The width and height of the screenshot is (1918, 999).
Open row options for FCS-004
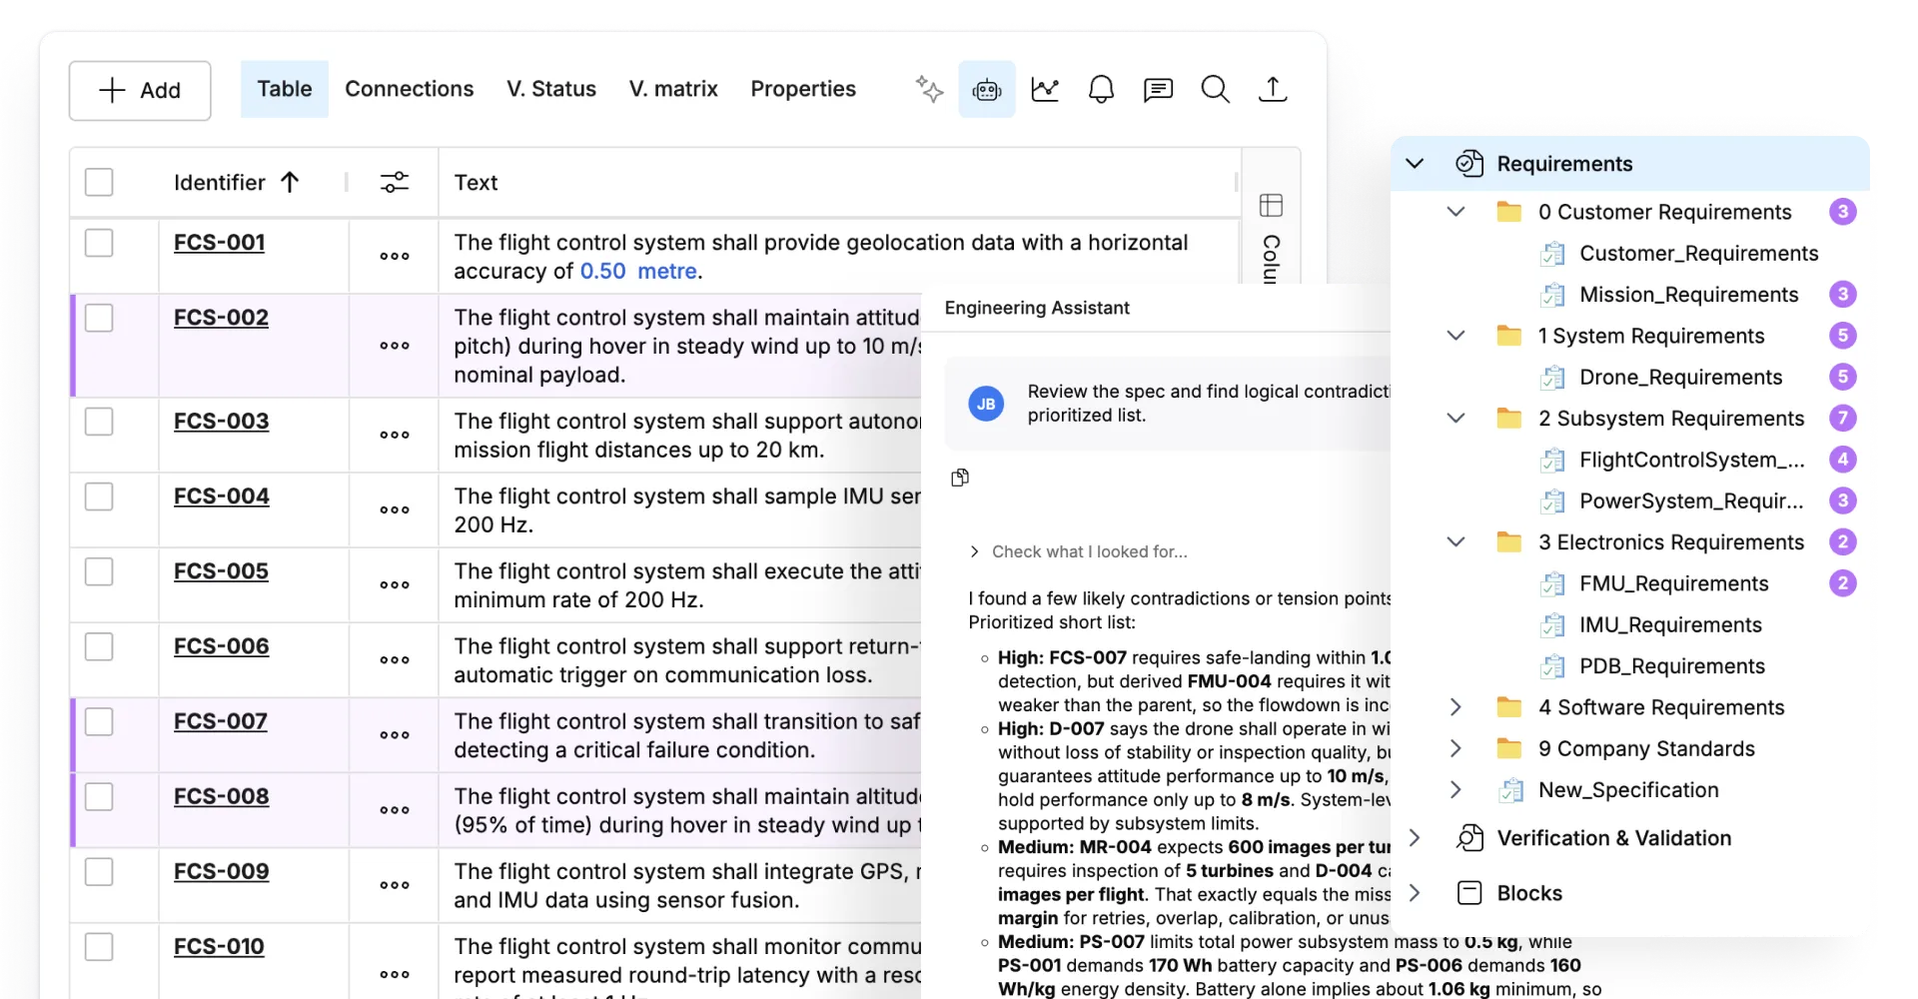point(395,509)
